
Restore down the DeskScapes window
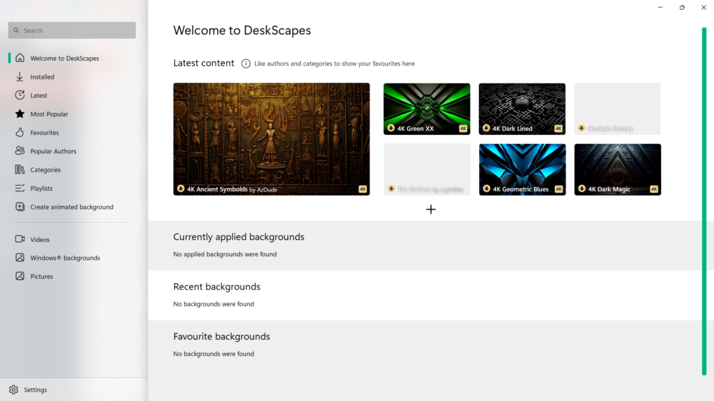pos(682,7)
